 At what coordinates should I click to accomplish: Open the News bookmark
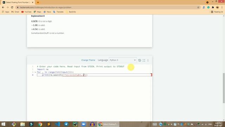click(47, 12)
